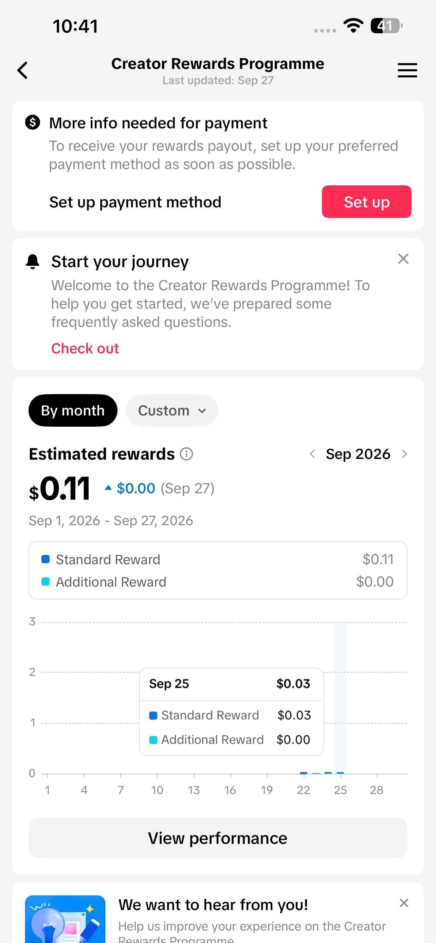The width and height of the screenshot is (436, 943).
Task: Tap the dollar coin payment icon
Action: (x=33, y=122)
